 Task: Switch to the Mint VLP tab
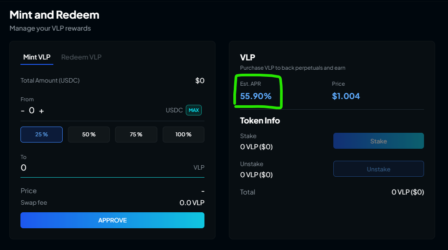click(37, 57)
